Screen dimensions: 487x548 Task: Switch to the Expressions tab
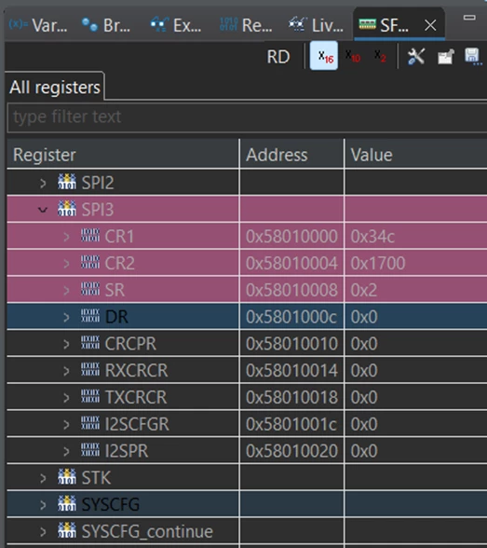[176, 25]
